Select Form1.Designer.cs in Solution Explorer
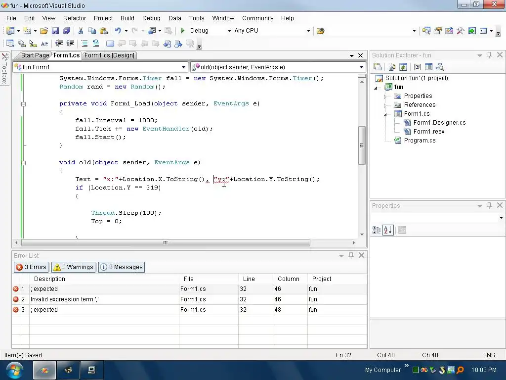506x380 pixels. [x=439, y=123]
